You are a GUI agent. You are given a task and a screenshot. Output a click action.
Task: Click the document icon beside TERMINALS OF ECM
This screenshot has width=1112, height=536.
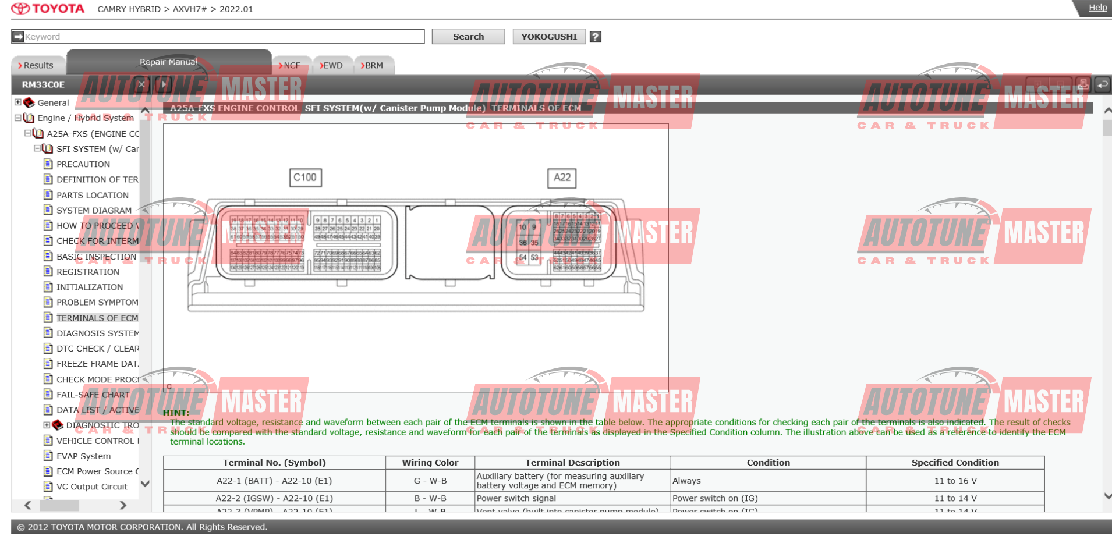coord(48,318)
